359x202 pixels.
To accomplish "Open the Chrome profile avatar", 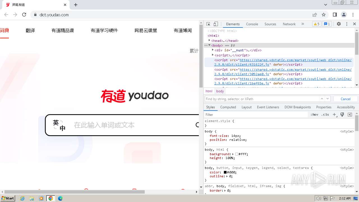I will tap(344, 15).
